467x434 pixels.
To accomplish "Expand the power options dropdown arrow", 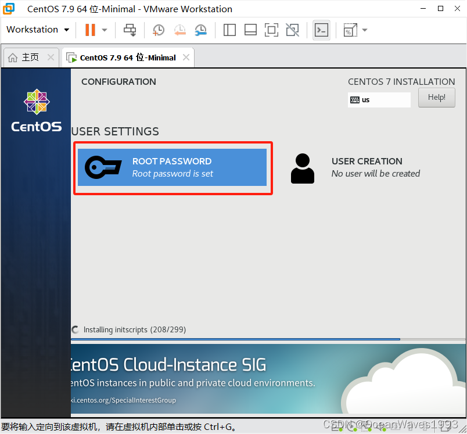I will [x=104, y=30].
